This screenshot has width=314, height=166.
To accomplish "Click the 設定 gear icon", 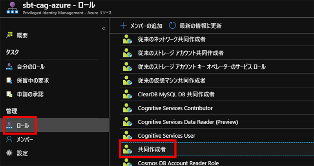I will pos(9,153).
